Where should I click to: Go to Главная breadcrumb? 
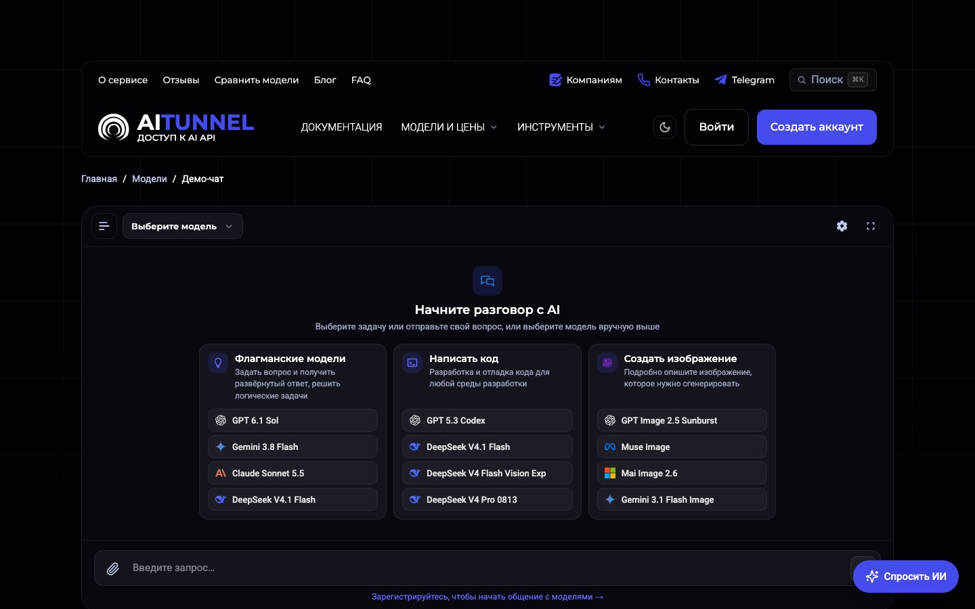click(99, 179)
